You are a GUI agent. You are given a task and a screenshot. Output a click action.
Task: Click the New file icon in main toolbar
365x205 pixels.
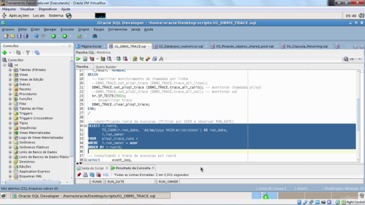tap(6, 36)
